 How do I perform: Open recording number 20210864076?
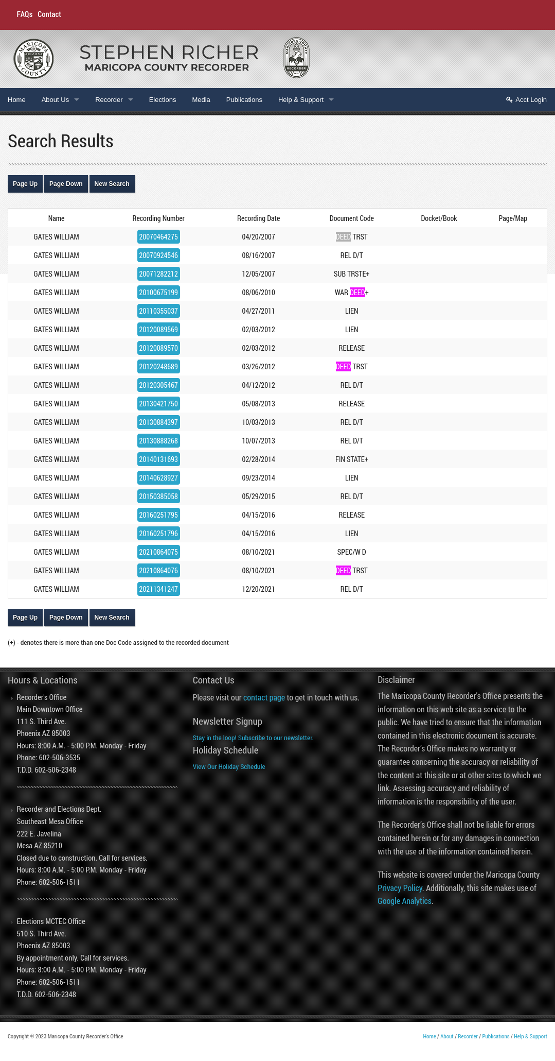point(158,571)
